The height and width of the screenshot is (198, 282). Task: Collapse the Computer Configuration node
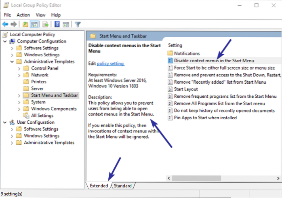4,41
